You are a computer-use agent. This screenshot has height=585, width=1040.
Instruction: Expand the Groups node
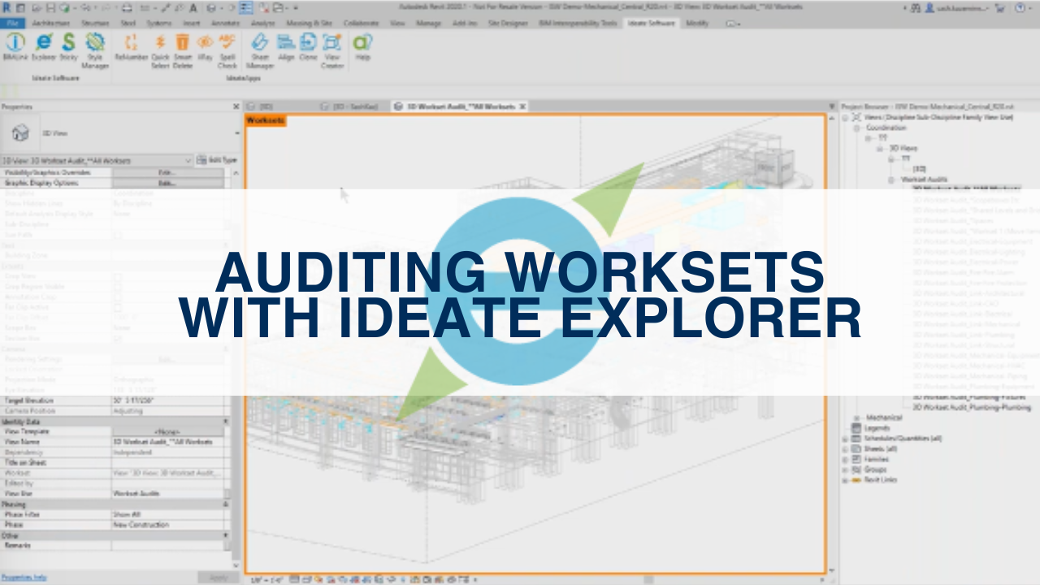pyautogui.click(x=845, y=470)
